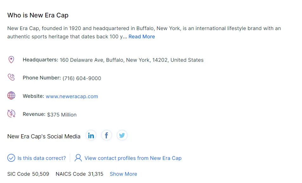Screen dimensions: 302x183
Task: Click the headquarters location pin icon
Action: pos(11,60)
